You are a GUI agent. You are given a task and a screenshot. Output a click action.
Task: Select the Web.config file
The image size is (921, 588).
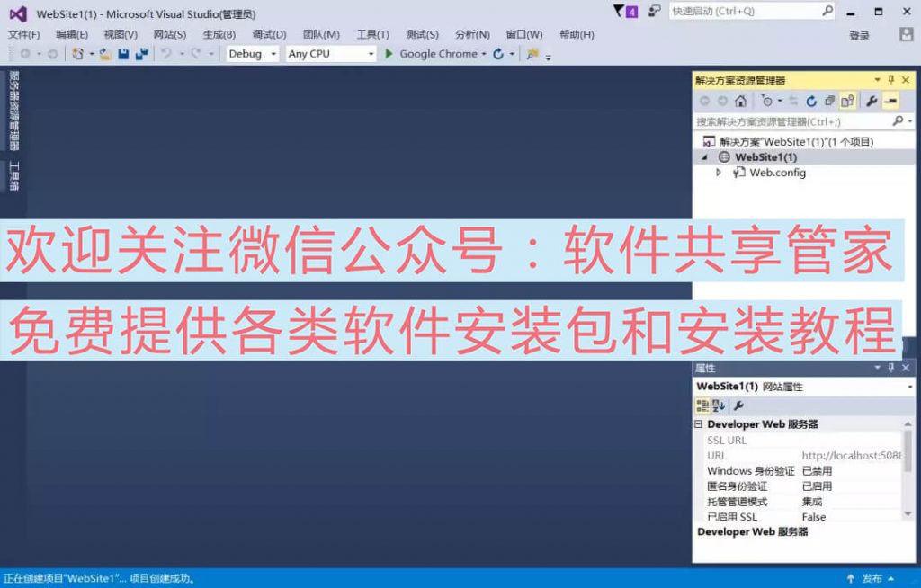777,173
